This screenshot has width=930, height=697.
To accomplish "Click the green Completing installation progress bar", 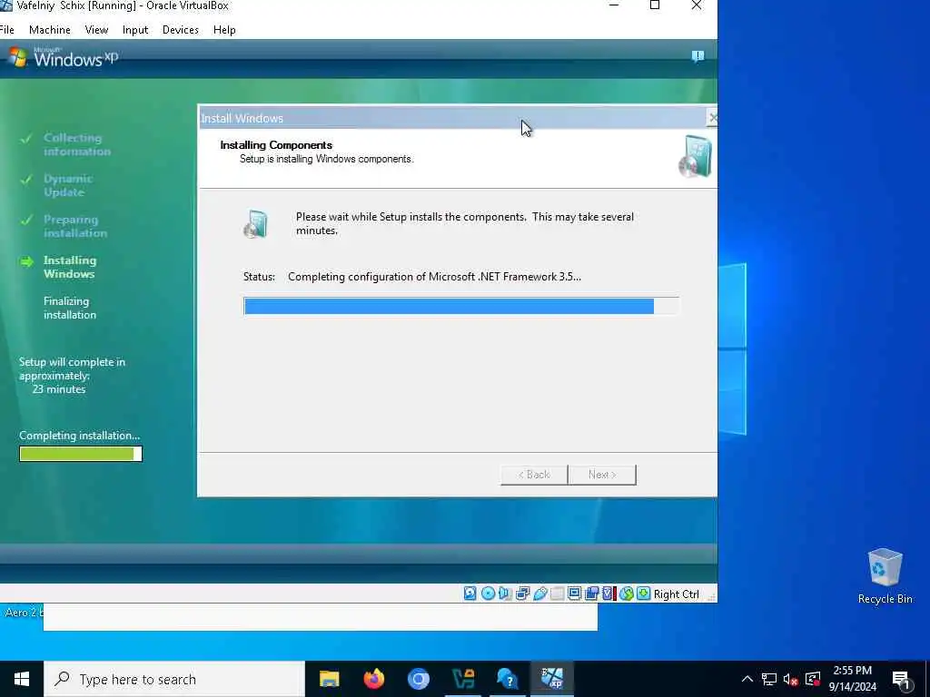I will (81, 454).
